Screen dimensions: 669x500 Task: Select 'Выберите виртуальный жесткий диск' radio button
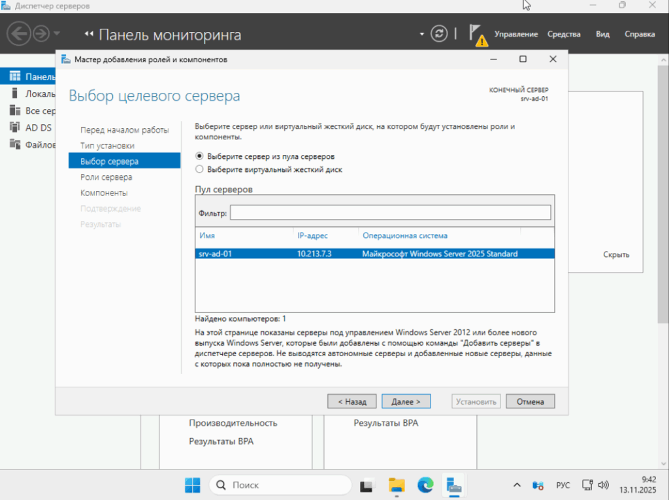[x=200, y=169]
